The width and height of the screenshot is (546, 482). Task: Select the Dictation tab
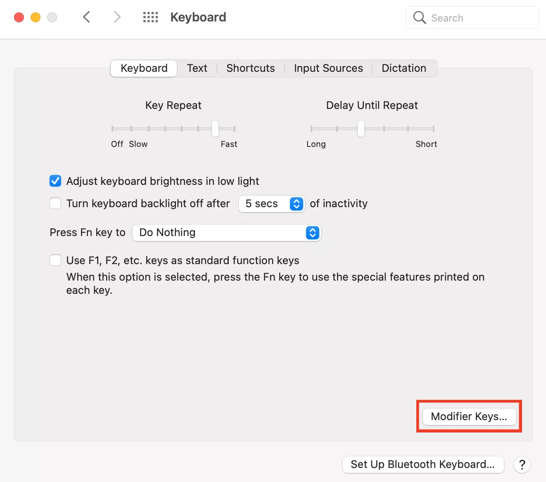click(x=404, y=69)
